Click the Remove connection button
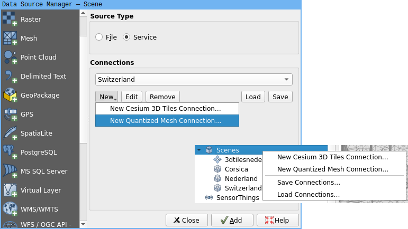Image resolution: width=408 pixels, height=229 pixels. (162, 97)
